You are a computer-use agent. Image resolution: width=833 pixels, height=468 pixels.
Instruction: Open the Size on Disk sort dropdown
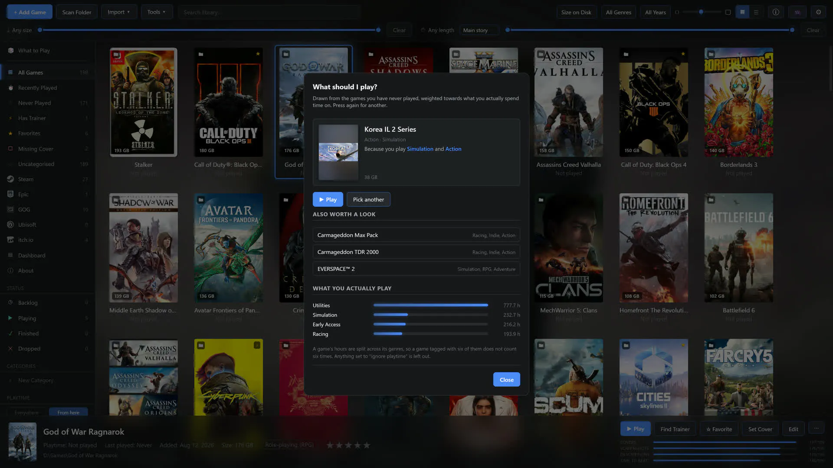tap(576, 12)
